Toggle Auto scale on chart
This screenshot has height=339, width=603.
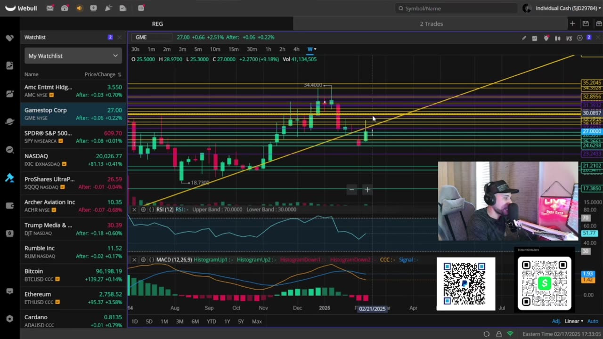[x=593, y=321]
